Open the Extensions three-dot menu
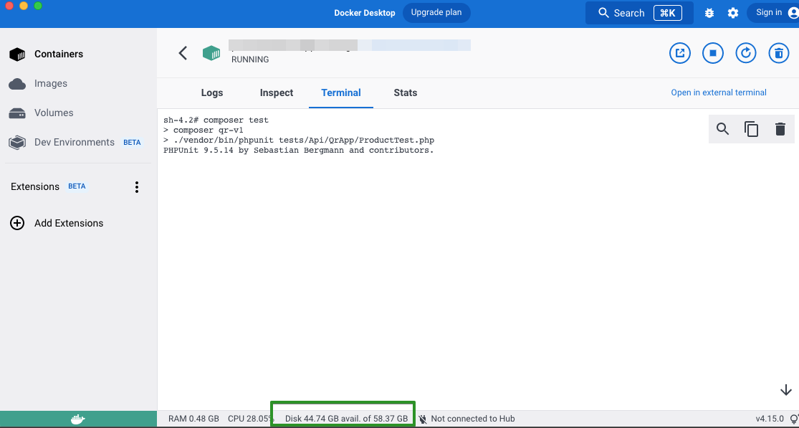Viewport: 799px width, 428px height. (137, 187)
